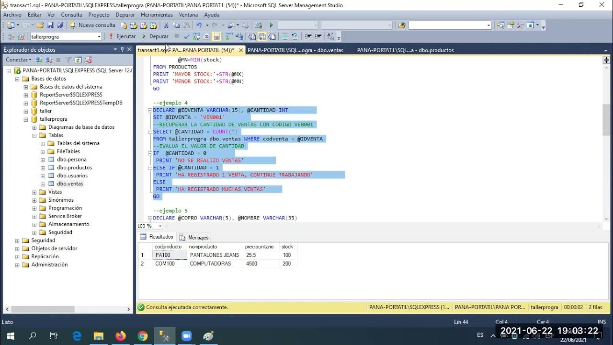
Task: Collapse the Bases de datos folder
Action: click(17, 79)
